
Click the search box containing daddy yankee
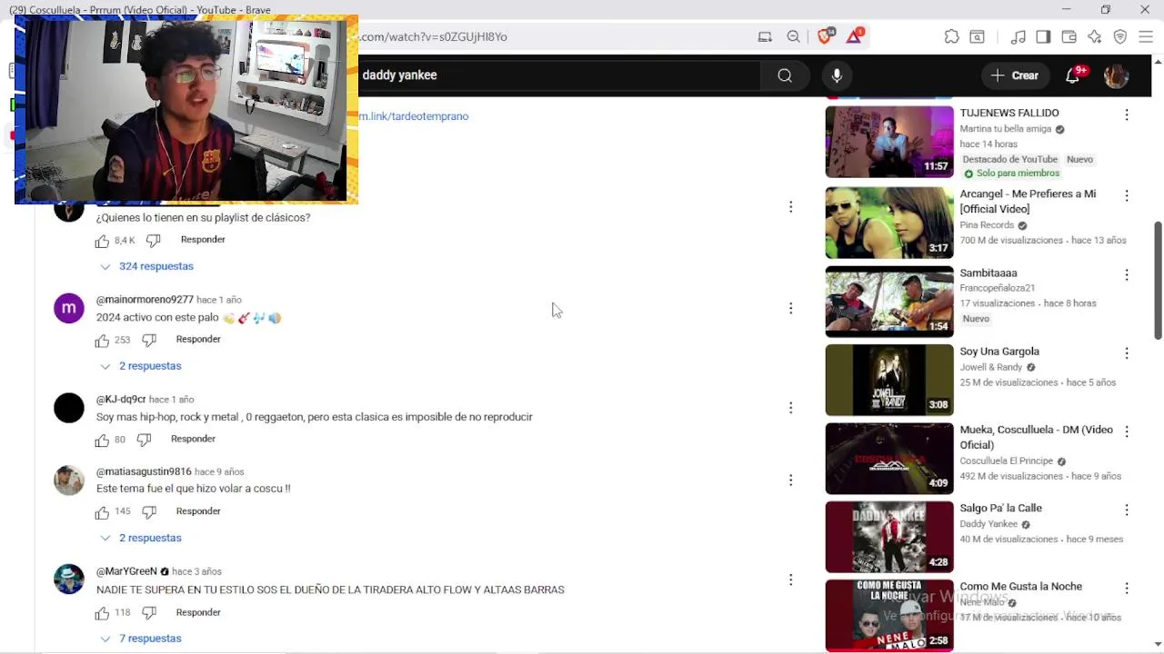tap(559, 75)
